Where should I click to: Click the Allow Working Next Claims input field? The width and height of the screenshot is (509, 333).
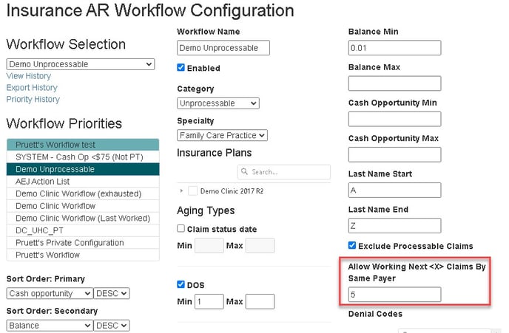click(x=394, y=295)
